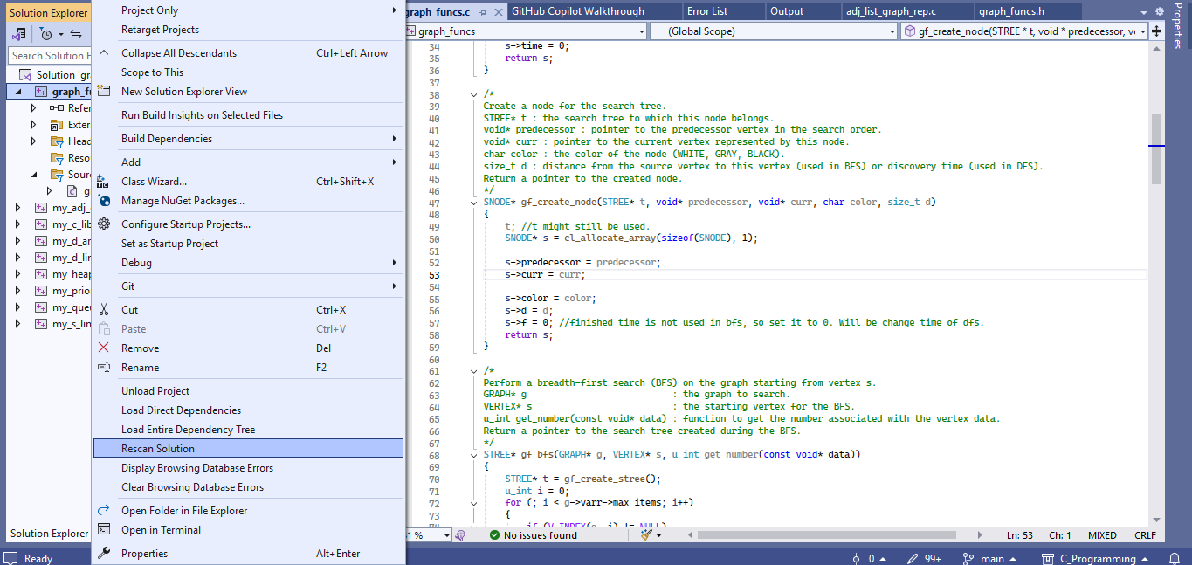1192x565 pixels.
Task: Open the Global Scope dropdown
Action: [x=891, y=31]
